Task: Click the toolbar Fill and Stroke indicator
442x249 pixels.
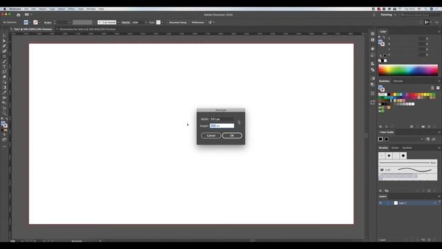Action: pos(4,124)
